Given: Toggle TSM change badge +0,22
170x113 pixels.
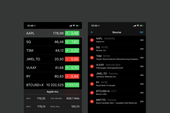Looking at the screenshot, I should [72, 50].
